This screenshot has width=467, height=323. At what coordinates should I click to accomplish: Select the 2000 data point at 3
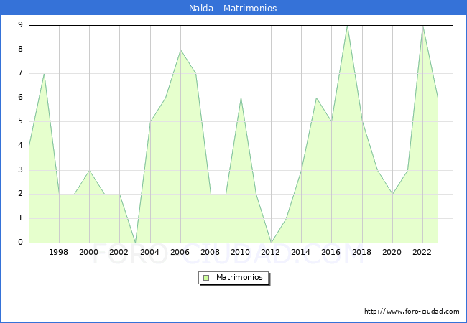tap(89, 170)
